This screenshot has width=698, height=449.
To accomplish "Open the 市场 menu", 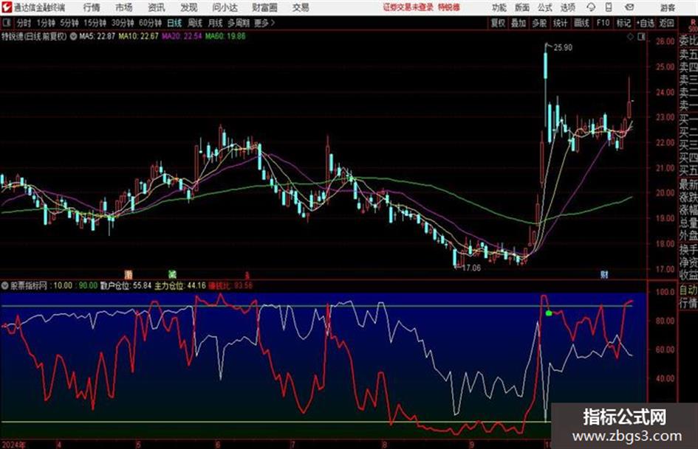I will tap(124, 7).
